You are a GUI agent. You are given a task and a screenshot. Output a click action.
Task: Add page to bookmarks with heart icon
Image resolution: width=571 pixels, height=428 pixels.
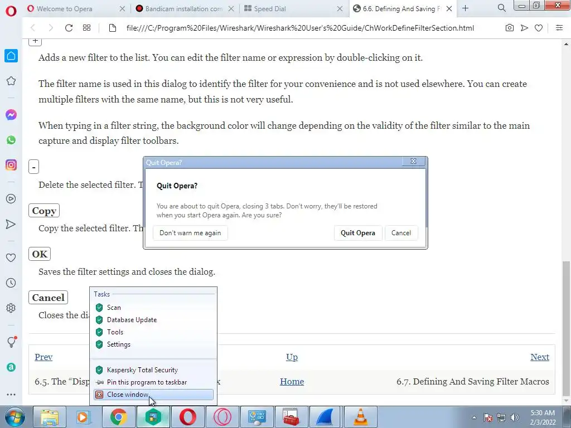point(539,28)
